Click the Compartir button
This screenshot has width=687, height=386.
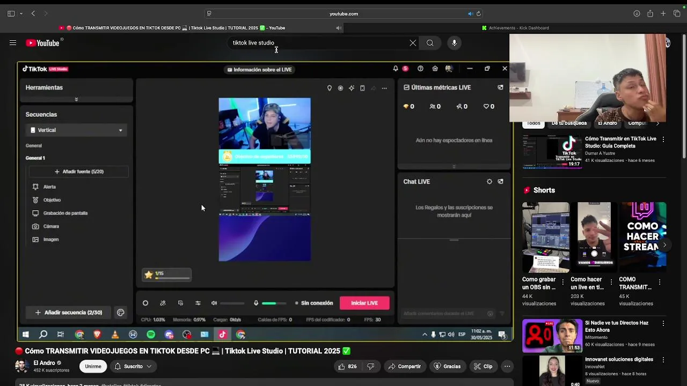(405, 366)
